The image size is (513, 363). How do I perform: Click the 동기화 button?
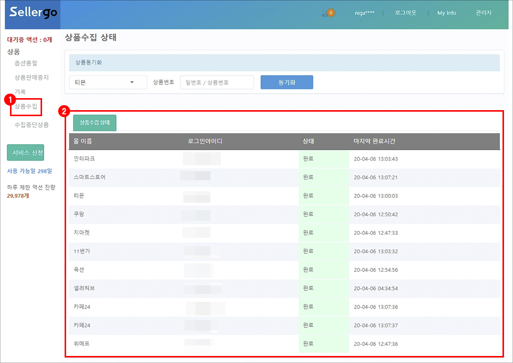287,82
